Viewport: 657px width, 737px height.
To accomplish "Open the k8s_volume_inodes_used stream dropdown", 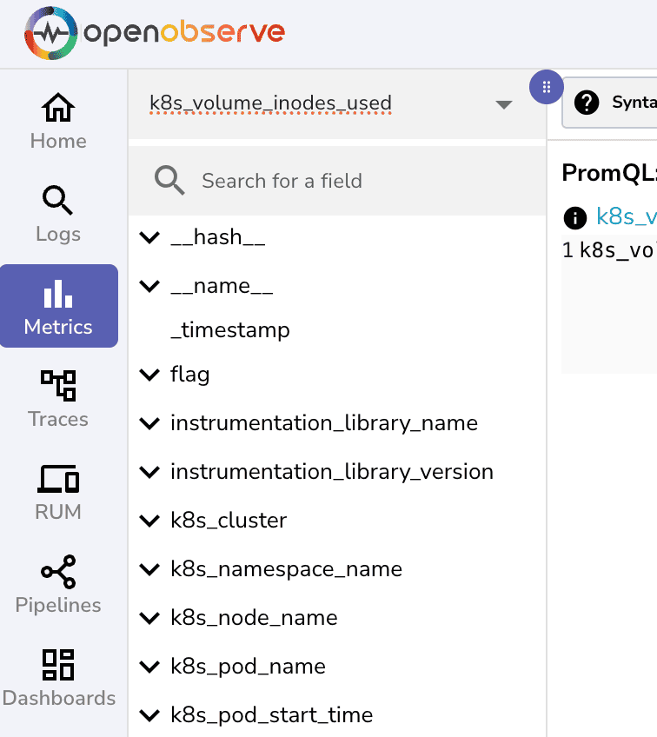I will click(503, 104).
